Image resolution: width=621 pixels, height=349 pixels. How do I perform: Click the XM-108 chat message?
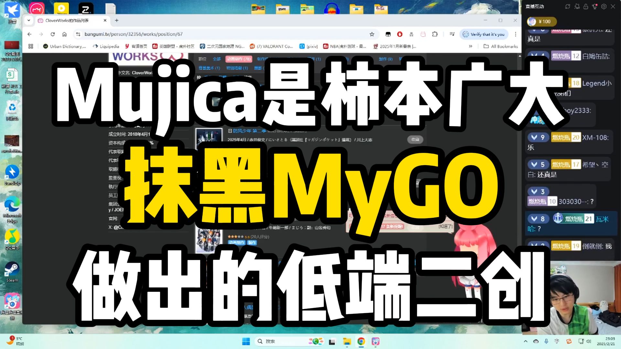pos(569,142)
